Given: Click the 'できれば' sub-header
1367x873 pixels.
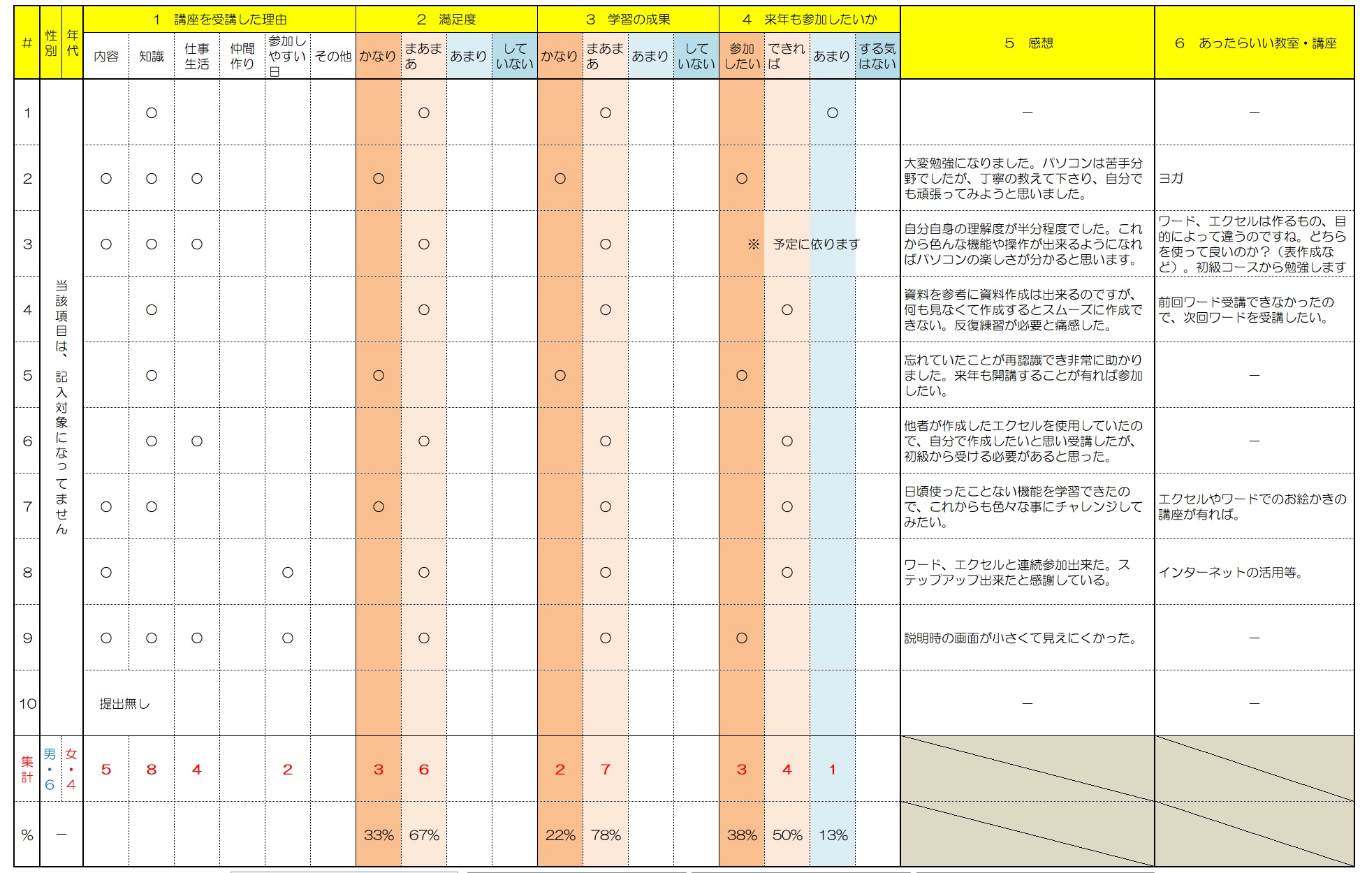Looking at the screenshot, I should click(x=787, y=56).
